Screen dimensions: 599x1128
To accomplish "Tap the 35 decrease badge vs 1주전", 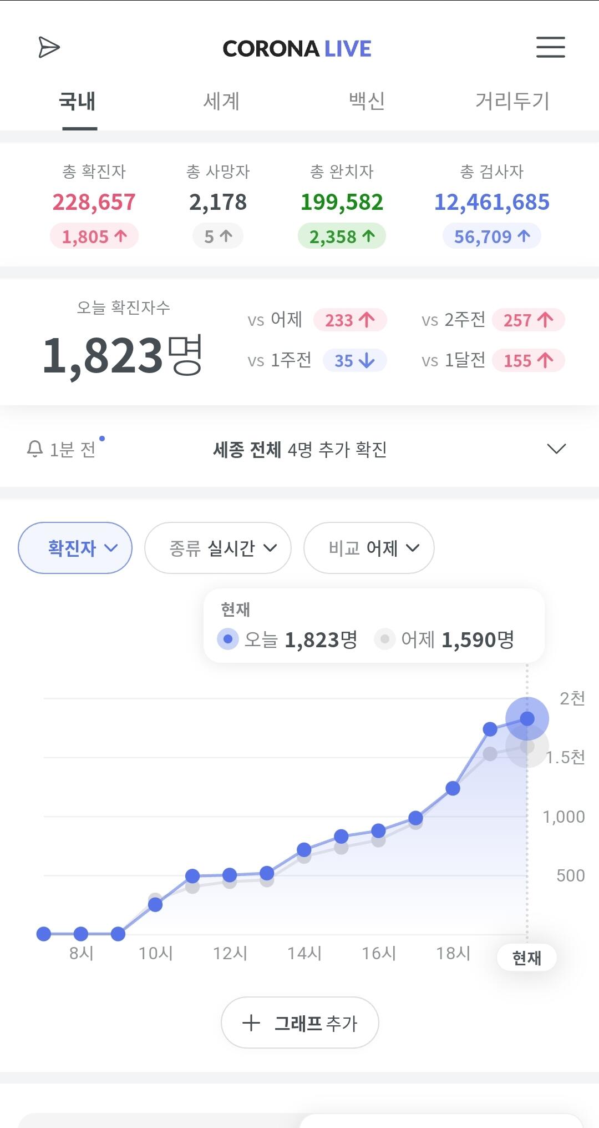I will (354, 361).
